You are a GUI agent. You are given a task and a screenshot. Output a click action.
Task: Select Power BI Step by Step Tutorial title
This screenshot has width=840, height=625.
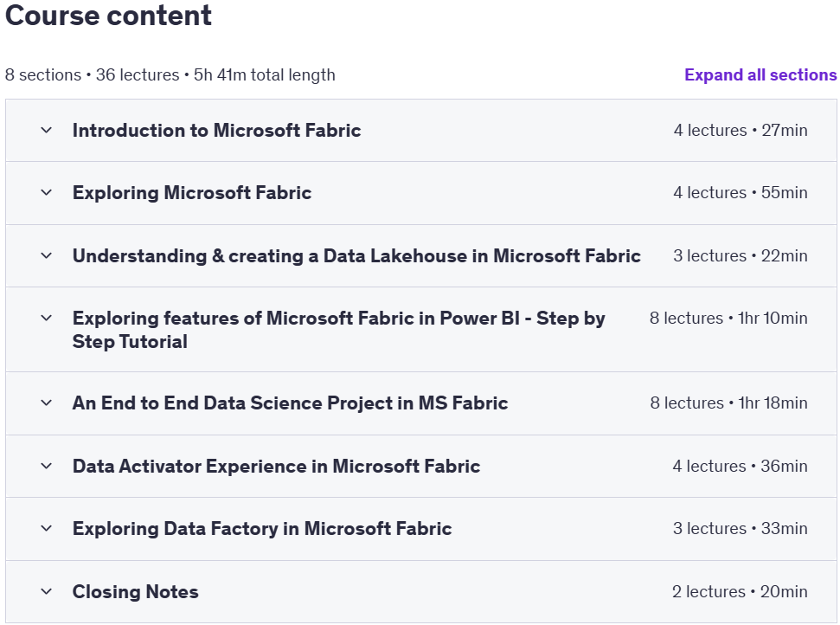point(338,330)
